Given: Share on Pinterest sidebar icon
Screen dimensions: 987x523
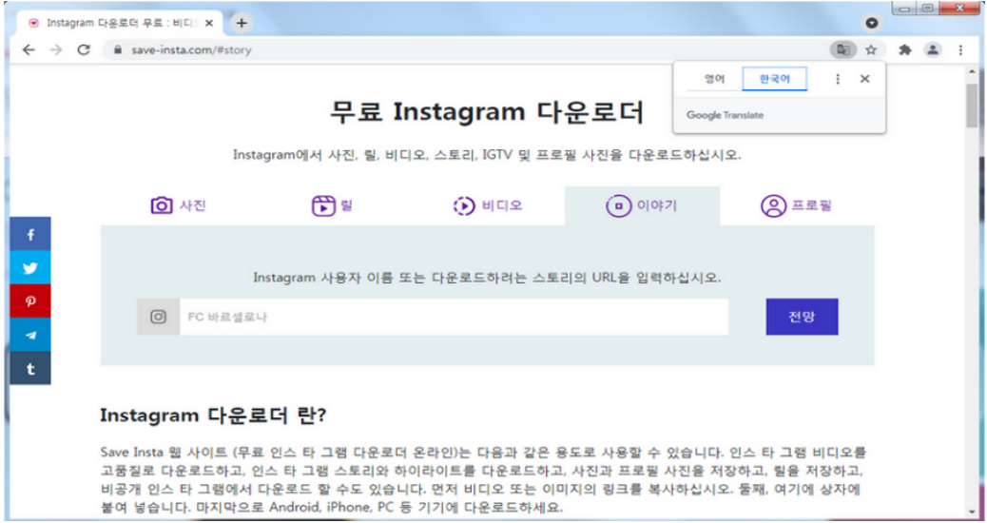Looking at the screenshot, I should click(30, 300).
